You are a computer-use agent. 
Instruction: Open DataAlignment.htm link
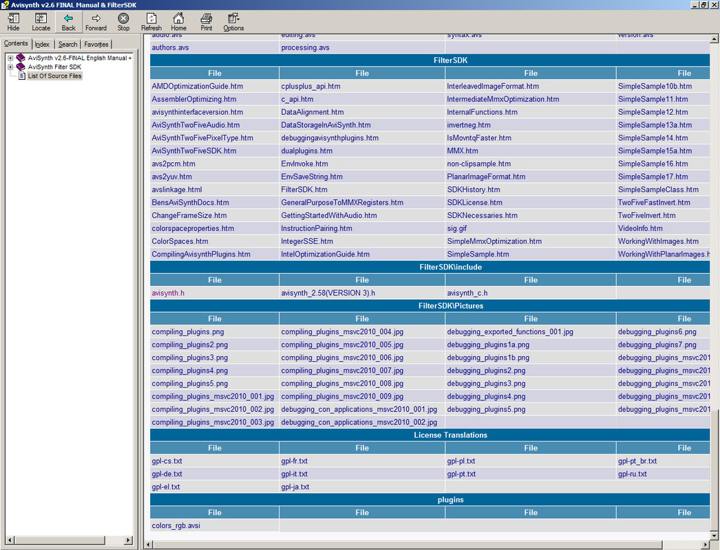[313, 112]
